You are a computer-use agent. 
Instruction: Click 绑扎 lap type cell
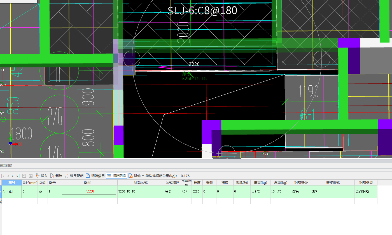[x=333, y=192]
